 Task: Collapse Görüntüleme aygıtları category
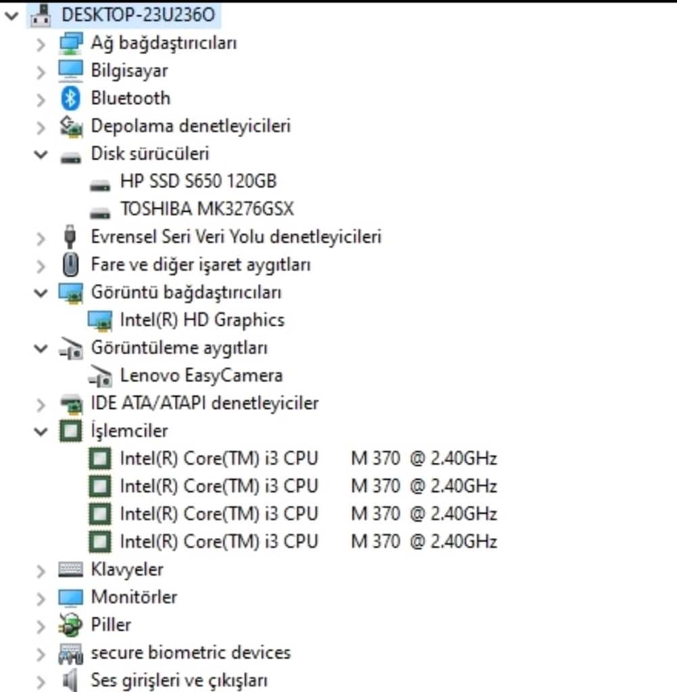41,349
